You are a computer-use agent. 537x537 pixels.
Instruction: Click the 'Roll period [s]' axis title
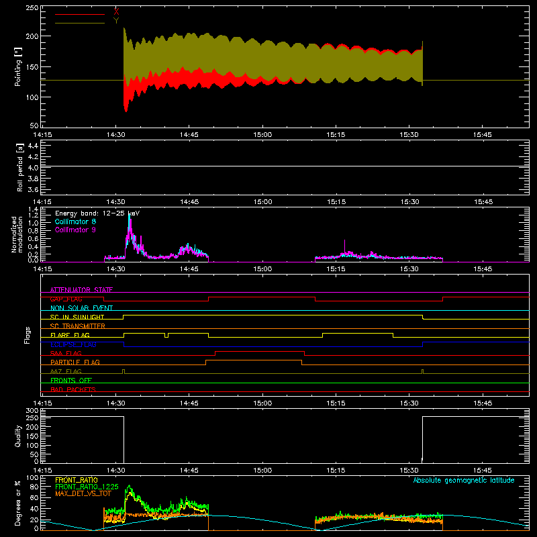point(20,167)
